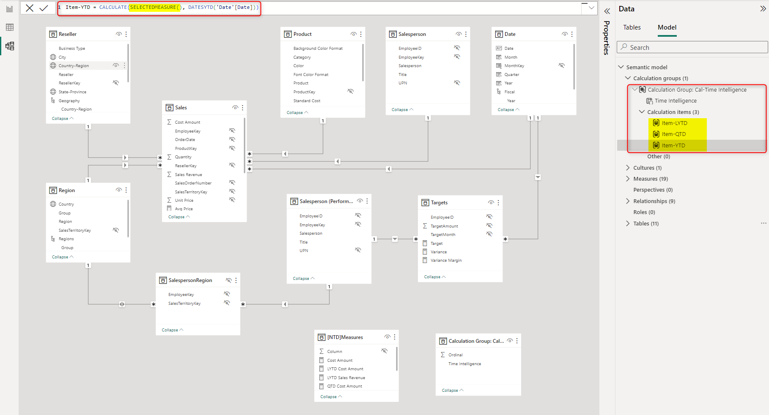
Task: Commit the formula with the checkmark icon
Action: click(44, 8)
